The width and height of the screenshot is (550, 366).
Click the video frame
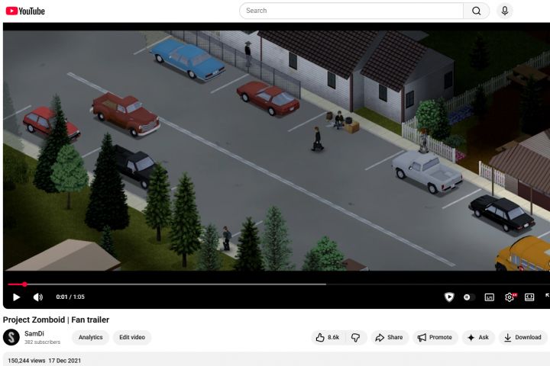(277, 151)
